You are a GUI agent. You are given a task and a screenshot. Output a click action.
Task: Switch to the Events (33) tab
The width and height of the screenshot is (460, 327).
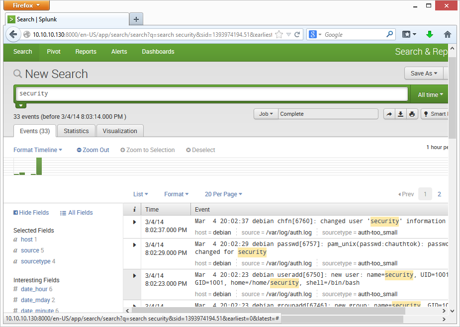(x=35, y=131)
